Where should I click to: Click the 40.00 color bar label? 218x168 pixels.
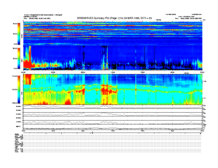pyautogui.click(x=15, y=24)
